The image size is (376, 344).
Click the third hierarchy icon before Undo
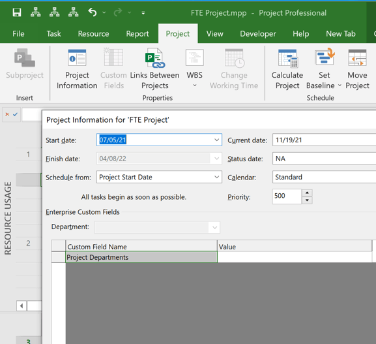(x=74, y=12)
